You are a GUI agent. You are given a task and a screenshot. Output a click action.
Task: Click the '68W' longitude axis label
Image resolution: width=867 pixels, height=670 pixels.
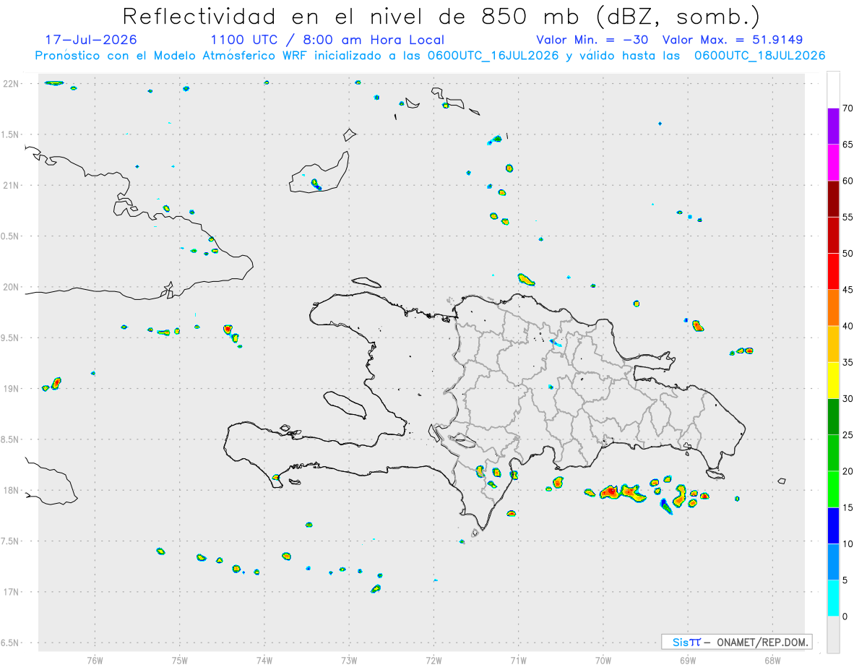tap(772, 660)
